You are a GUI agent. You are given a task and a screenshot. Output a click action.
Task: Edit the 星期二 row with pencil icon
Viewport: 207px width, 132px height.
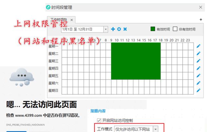click(198, 53)
